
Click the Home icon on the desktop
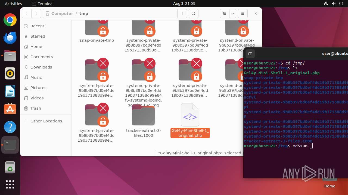coord(330,182)
